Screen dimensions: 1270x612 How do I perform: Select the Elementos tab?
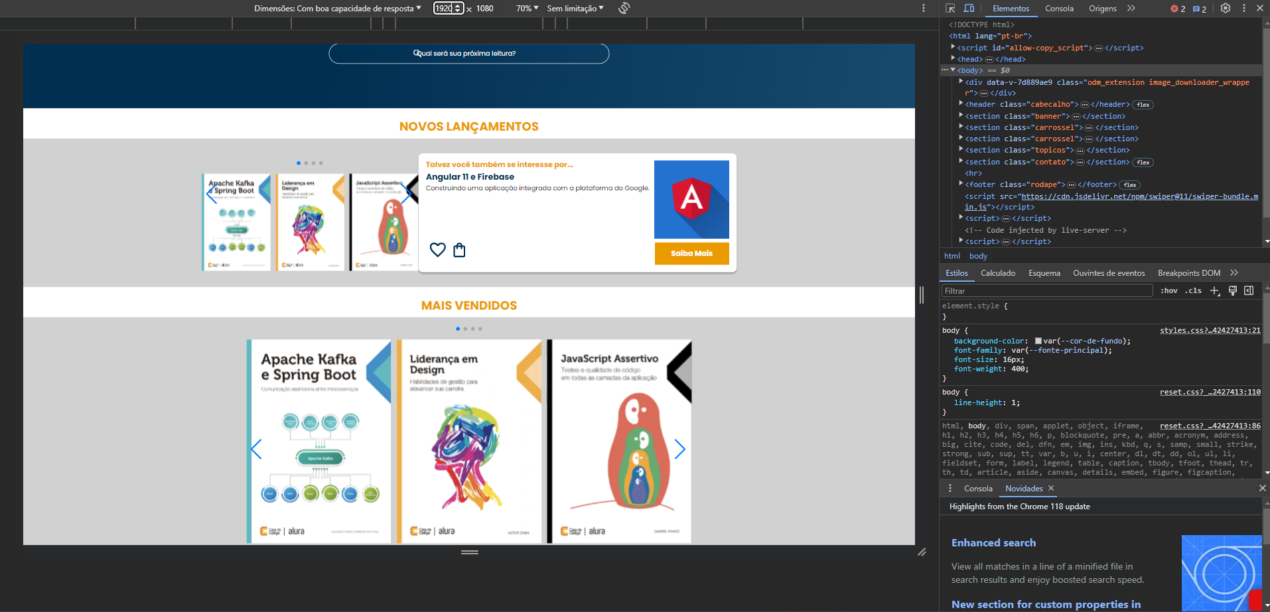[x=1011, y=9]
